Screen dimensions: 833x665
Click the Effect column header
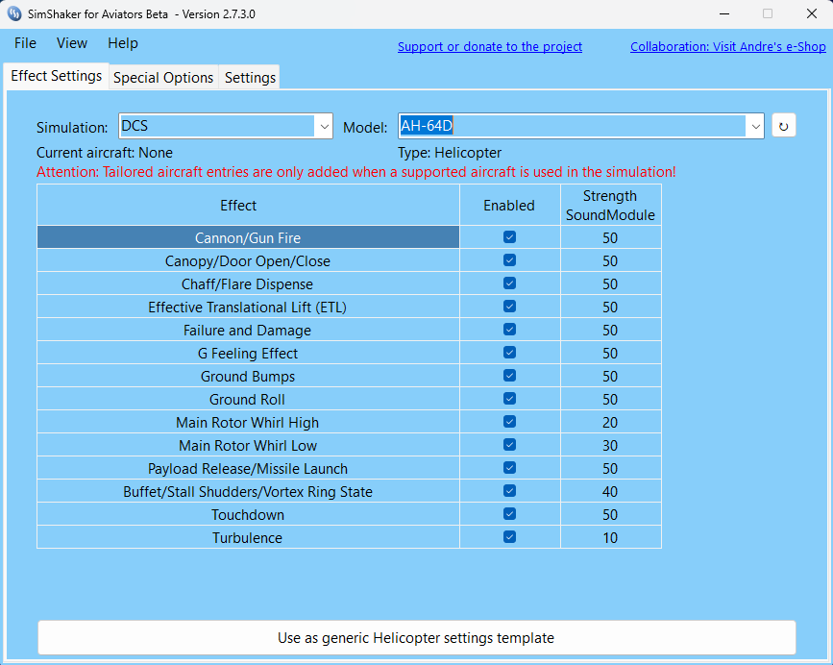(248, 205)
